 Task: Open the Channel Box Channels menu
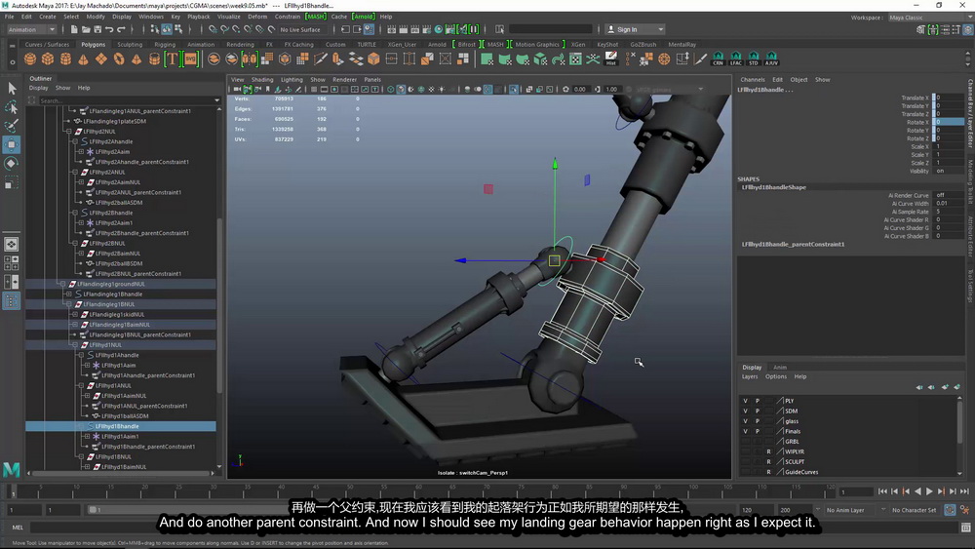coord(753,80)
